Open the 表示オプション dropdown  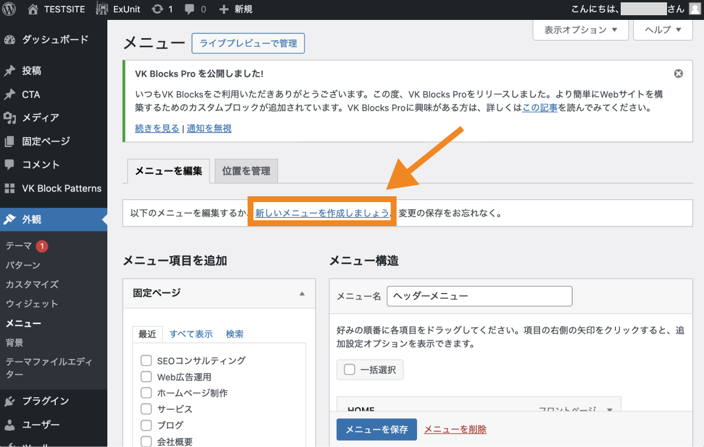coord(580,30)
